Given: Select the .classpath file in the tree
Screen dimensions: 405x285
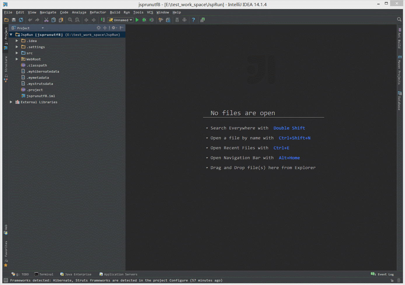Looking at the screenshot, I should [37, 65].
